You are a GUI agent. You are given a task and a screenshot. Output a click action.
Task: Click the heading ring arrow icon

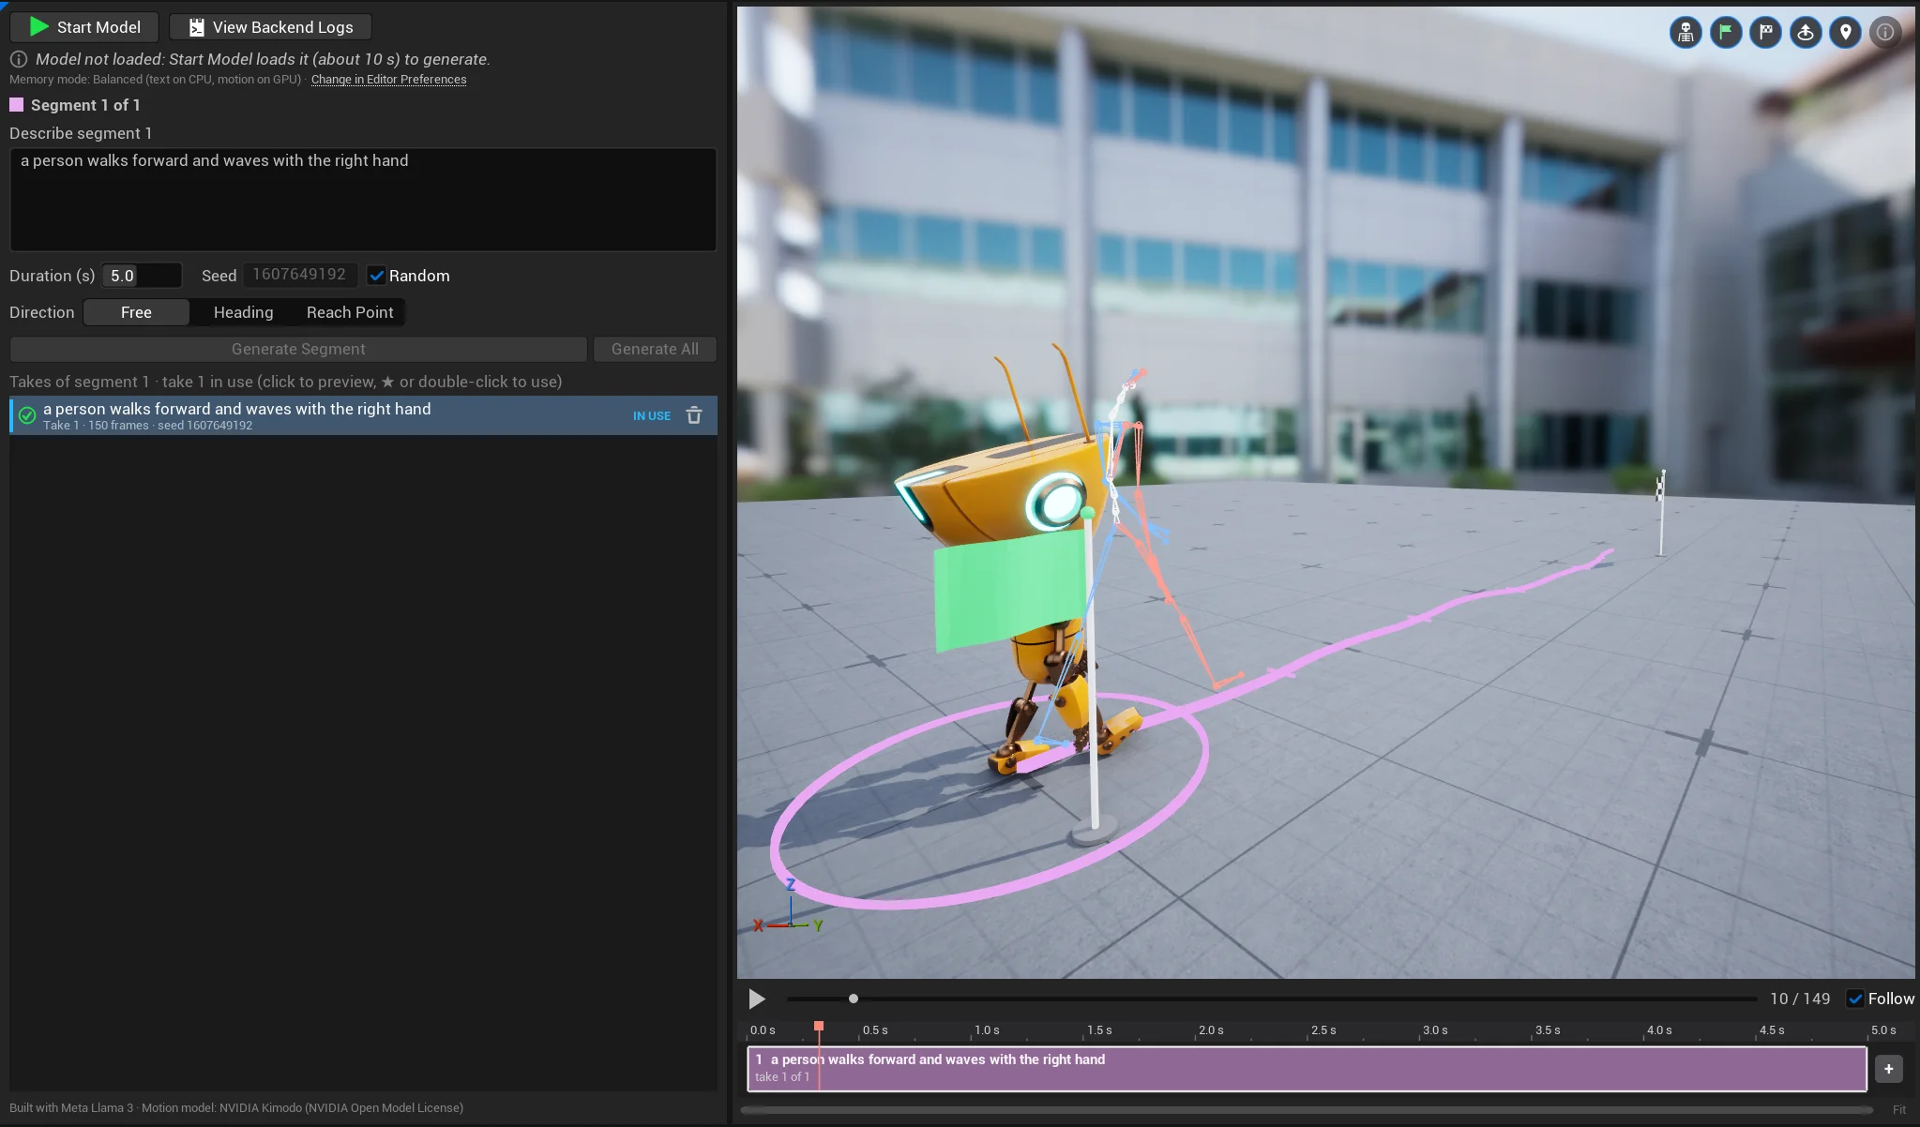pos(1806,33)
